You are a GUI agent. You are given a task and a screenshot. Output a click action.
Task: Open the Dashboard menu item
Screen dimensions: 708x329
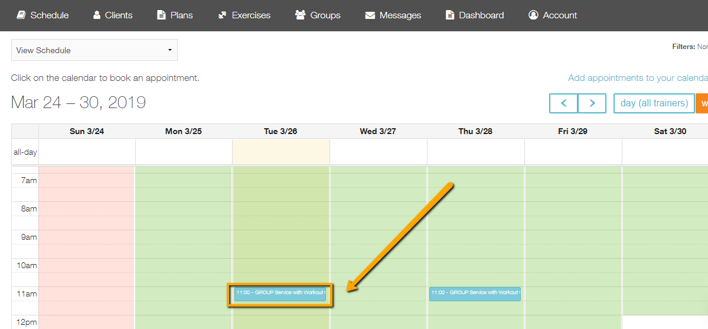pyautogui.click(x=481, y=15)
